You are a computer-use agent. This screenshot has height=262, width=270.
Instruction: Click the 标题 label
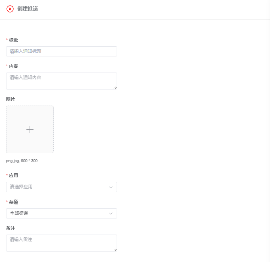point(13,40)
